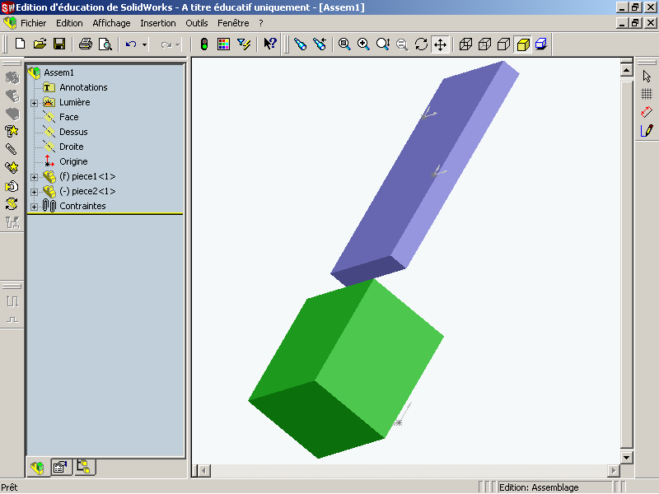Expand the Contraintes mates folder
This screenshot has width=659, height=494.
pos(34,207)
